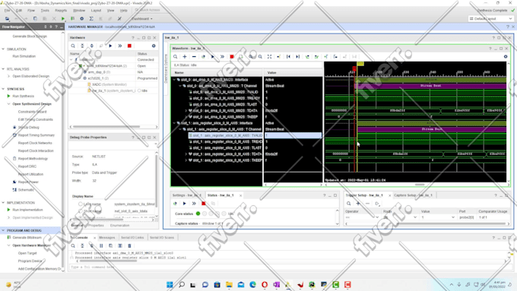Clear Tcl Console with trash icon
This screenshot has height=291, width=517.
click(x=129, y=246)
